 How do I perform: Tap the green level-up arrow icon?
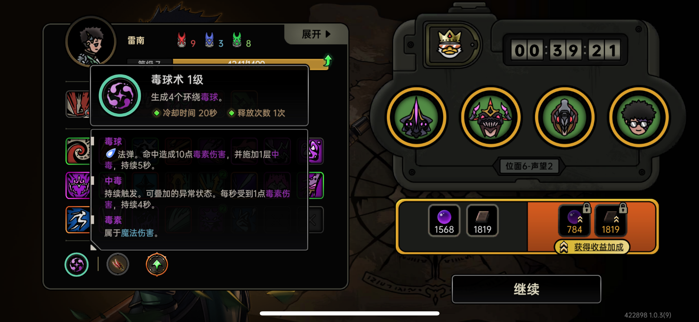coord(327,60)
